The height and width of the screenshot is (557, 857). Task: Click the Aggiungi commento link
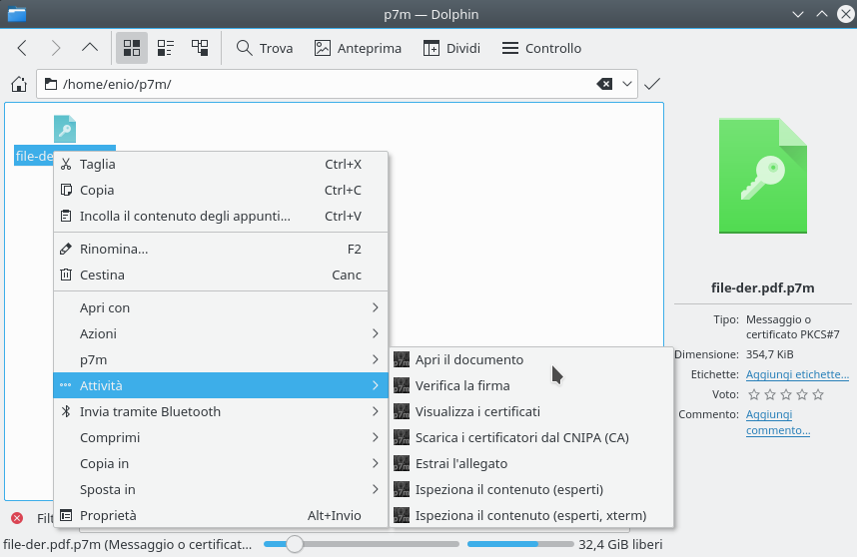779,422
